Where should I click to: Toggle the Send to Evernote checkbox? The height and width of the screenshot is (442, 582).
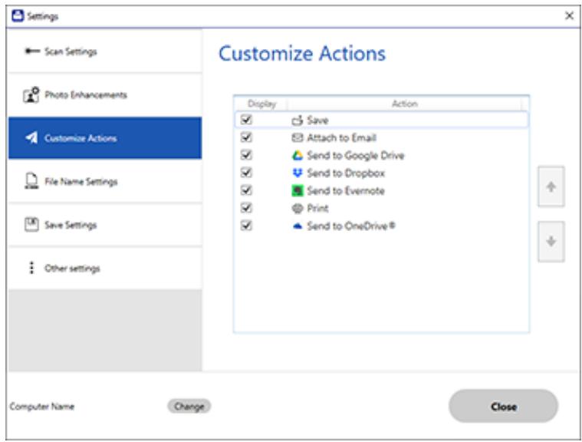pyautogui.click(x=246, y=190)
